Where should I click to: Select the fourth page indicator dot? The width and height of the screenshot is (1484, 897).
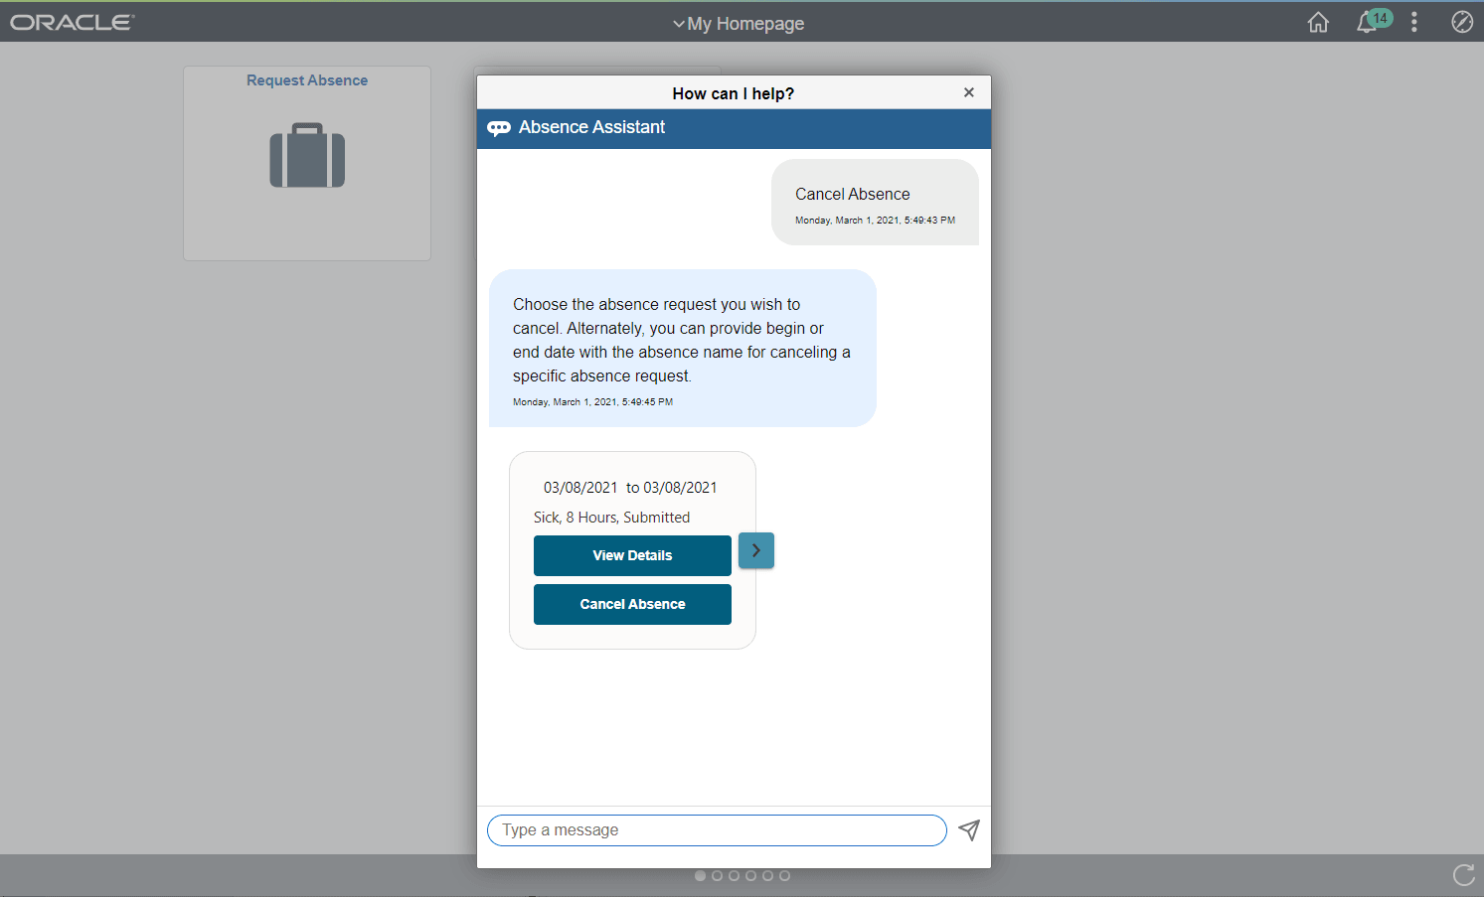pyautogui.click(x=750, y=876)
